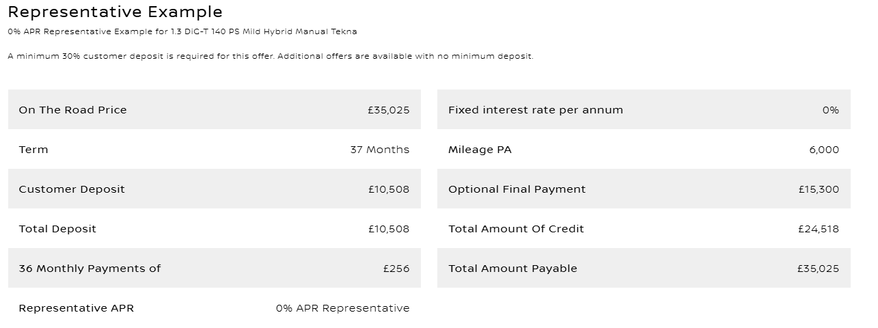Image resolution: width=878 pixels, height=328 pixels.
Task: Click the 0% APR Representative value
Action: pyautogui.click(x=342, y=308)
